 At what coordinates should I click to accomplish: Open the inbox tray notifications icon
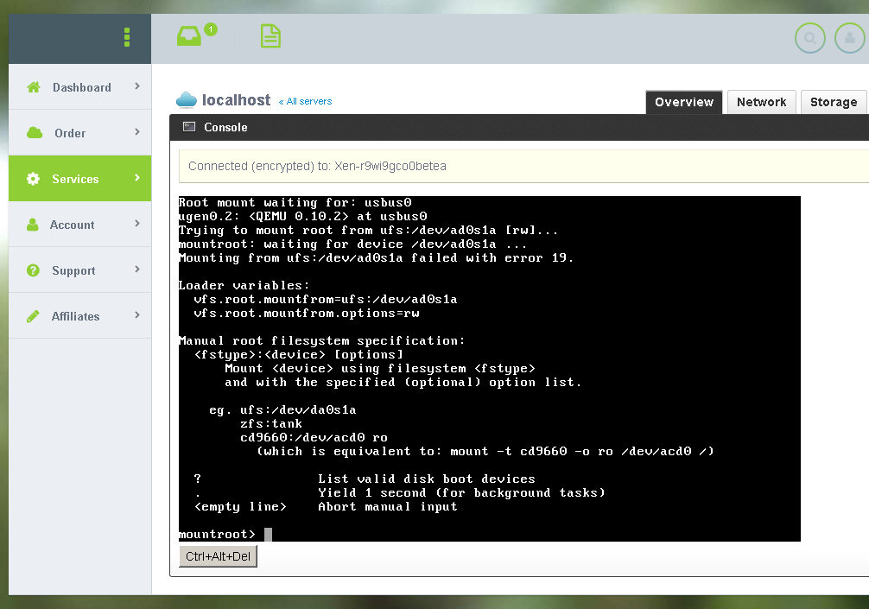[x=189, y=36]
